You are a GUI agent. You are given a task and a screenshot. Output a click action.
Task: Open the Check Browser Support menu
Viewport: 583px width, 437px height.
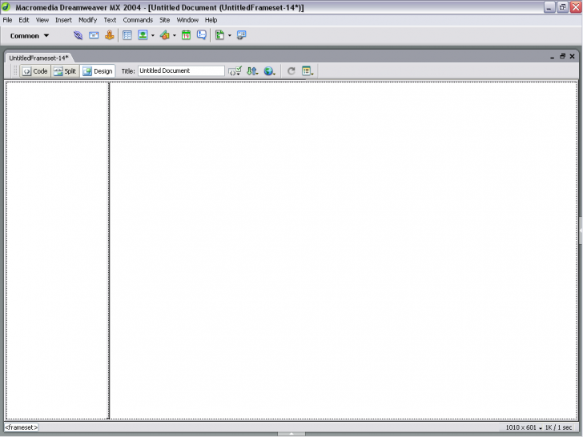235,71
